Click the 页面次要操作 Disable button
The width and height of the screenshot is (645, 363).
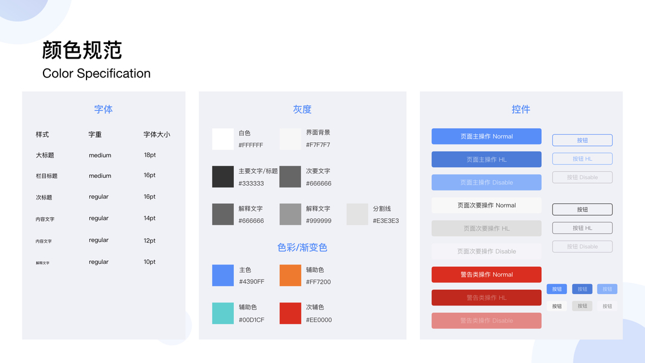[486, 252]
